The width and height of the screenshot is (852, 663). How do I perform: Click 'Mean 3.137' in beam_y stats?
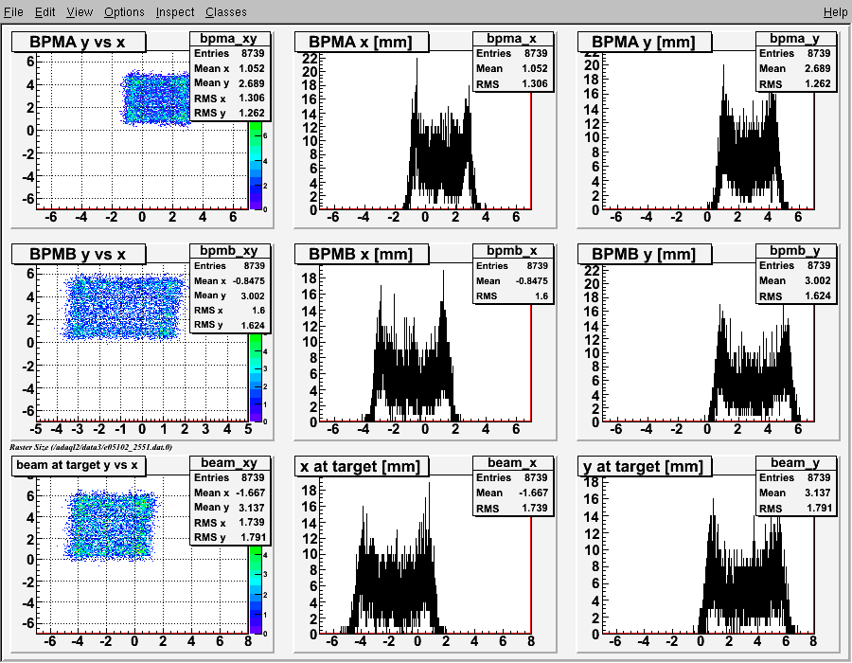click(x=795, y=493)
